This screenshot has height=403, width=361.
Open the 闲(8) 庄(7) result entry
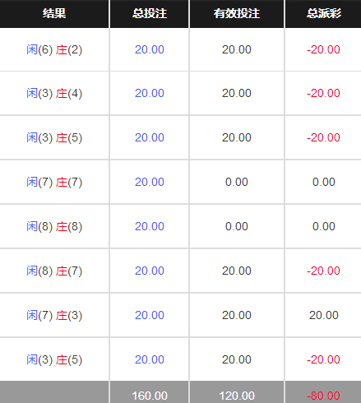tap(54, 271)
